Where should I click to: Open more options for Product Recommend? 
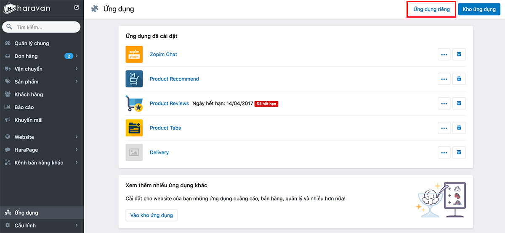444,79
